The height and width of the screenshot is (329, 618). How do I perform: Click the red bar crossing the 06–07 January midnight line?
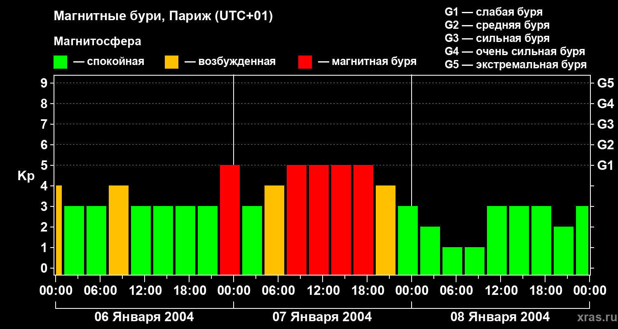(x=230, y=220)
